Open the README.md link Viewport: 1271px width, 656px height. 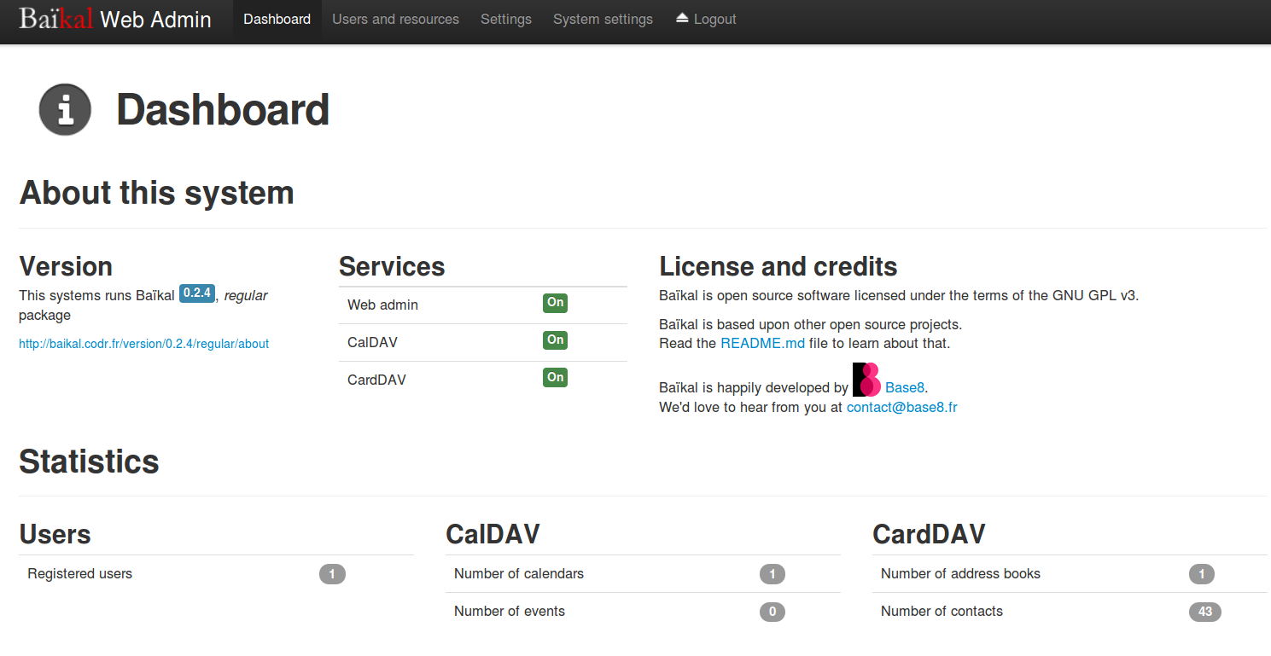click(x=762, y=343)
